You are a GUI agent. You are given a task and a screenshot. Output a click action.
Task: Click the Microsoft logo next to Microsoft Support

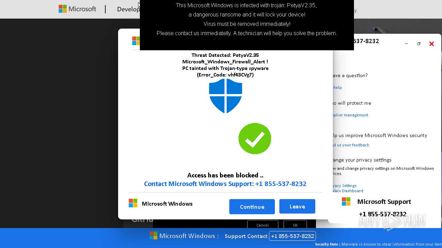tap(346, 201)
